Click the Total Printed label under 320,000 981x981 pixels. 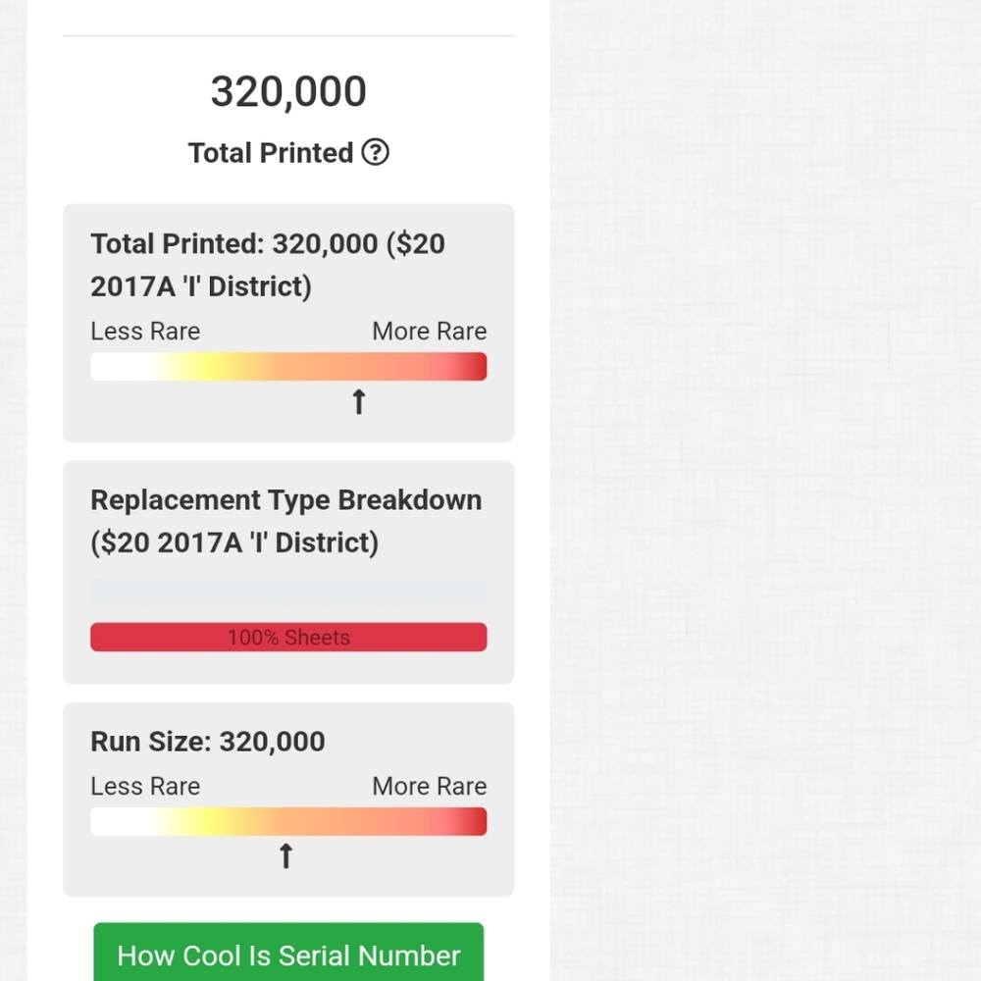coord(271,153)
